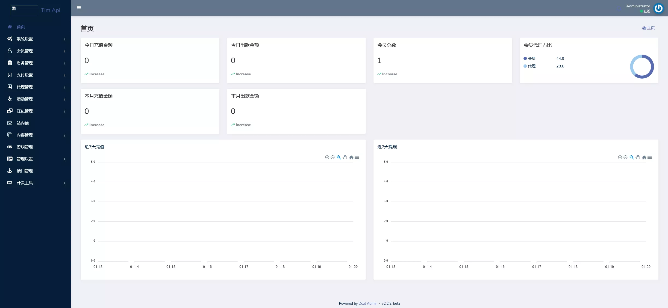Open the export menu icon on 近7天充值 chart
Screen dimensions: 668x308
point(357,157)
